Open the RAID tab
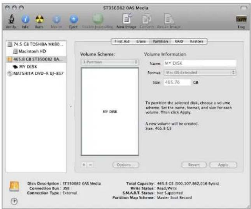 [179, 42]
